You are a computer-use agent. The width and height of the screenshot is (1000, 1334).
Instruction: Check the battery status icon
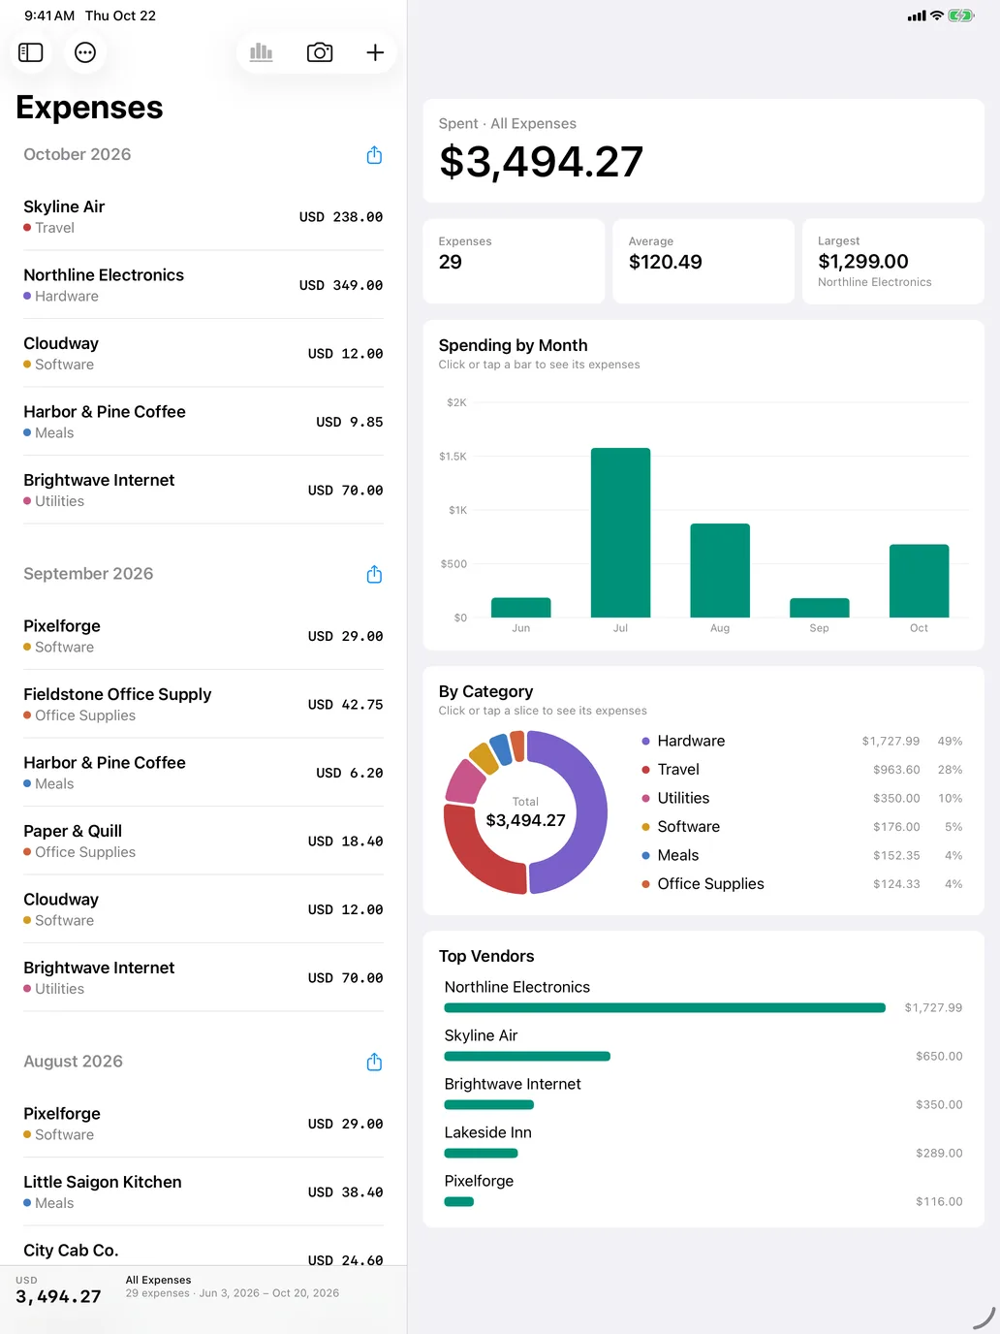click(961, 16)
